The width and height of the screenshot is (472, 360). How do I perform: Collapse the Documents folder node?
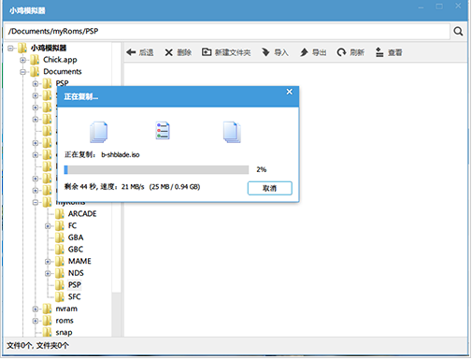(x=22, y=72)
